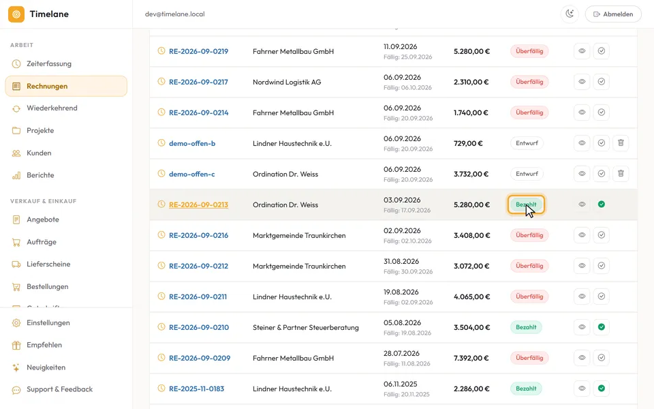View demo-offen-c using the eye icon
654x409 pixels.
(x=582, y=174)
